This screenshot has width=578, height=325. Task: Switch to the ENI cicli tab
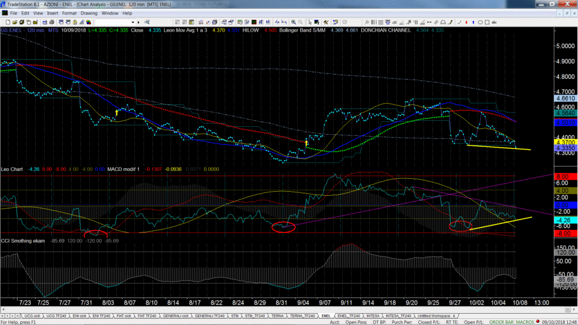pyautogui.click(x=79, y=316)
